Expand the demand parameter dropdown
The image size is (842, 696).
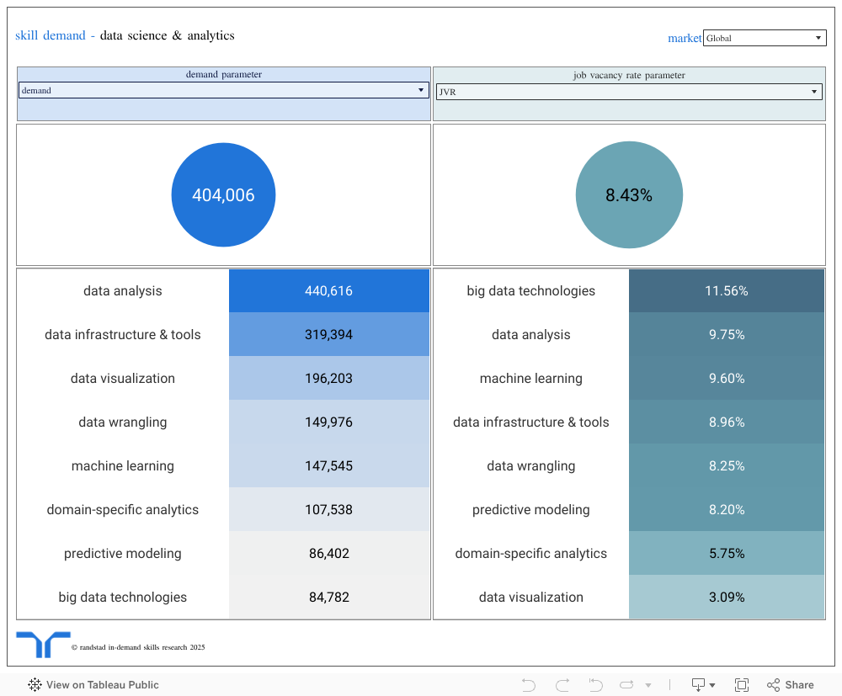223,90
